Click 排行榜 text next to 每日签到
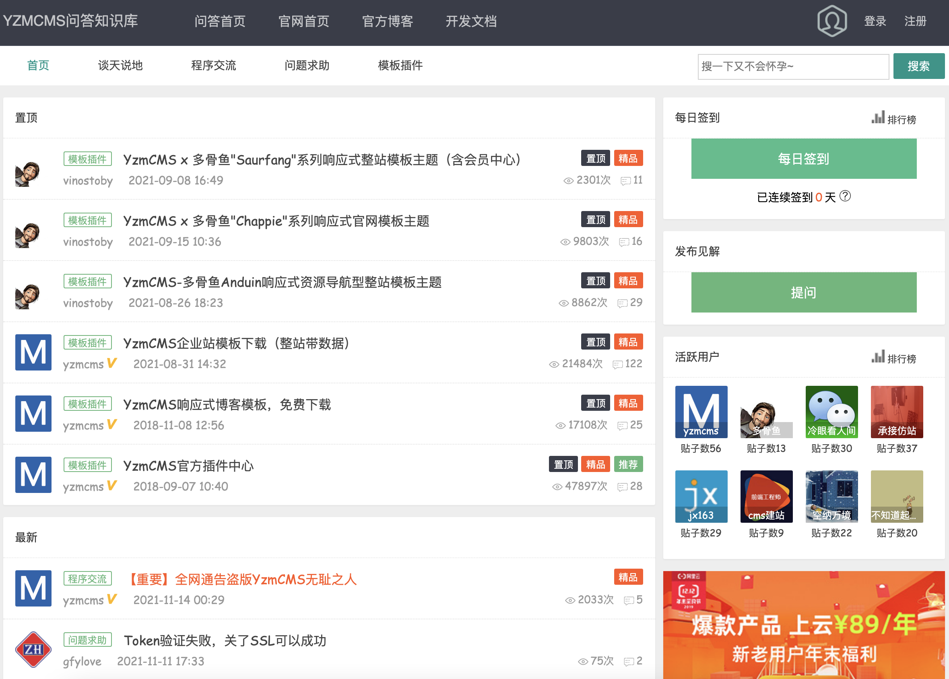Screen dimensions: 949x679 [x=902, y=120]
